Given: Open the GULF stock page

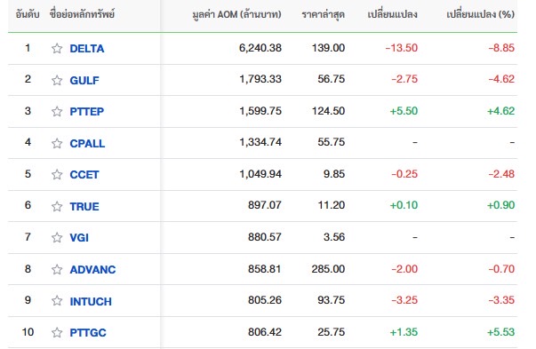Looking at the screenshot, I should tap(84, 80).
